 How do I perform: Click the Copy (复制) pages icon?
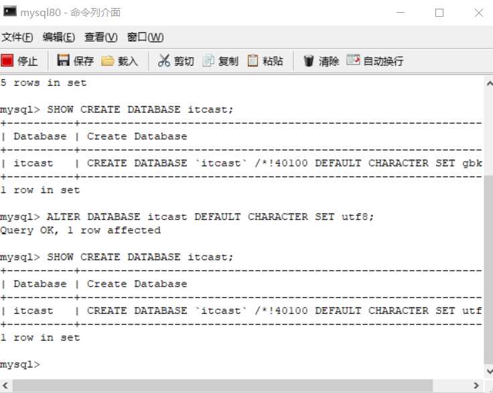click(x=208, y=60)
